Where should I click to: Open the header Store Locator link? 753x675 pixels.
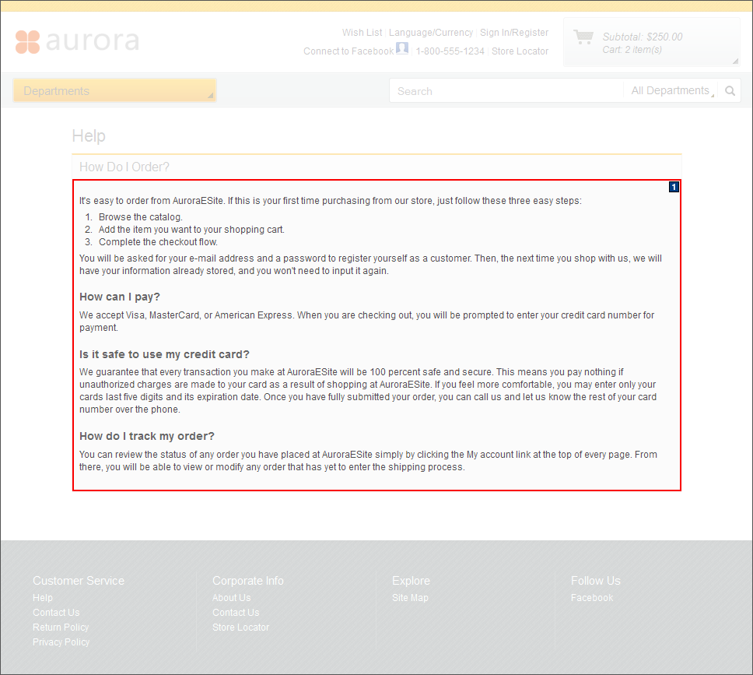click(x=520, y=51)
